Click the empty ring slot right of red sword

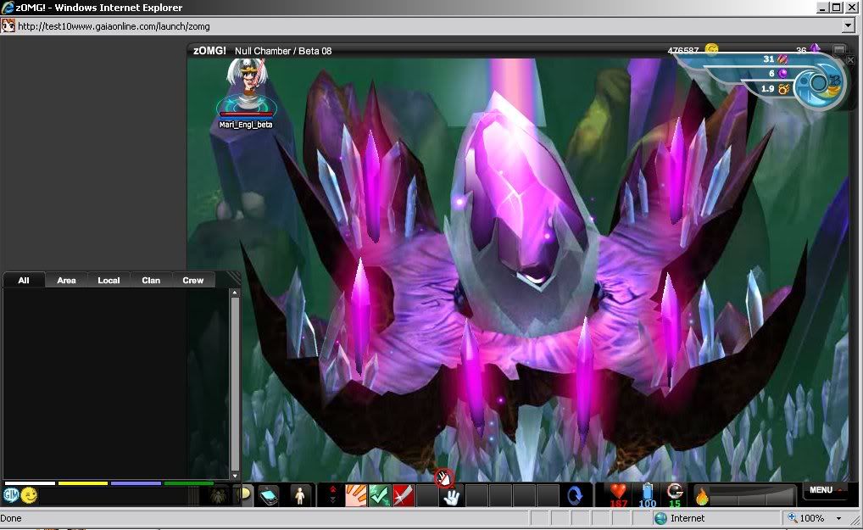(x=427, y=495)
